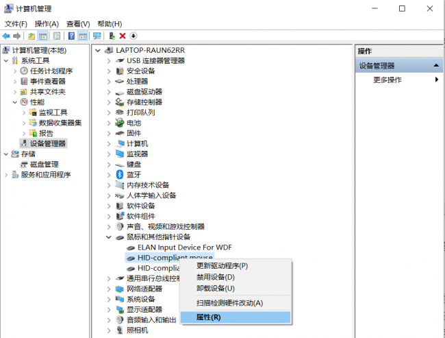
Task: Click the 性能 performance gauge icon
Action: coord(24,101)
